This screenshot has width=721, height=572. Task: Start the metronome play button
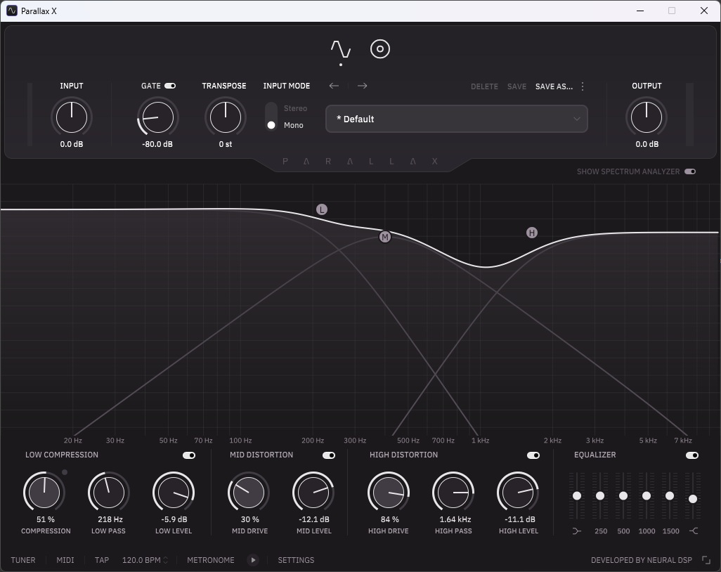pyautogui.click(x=253, y=560)
